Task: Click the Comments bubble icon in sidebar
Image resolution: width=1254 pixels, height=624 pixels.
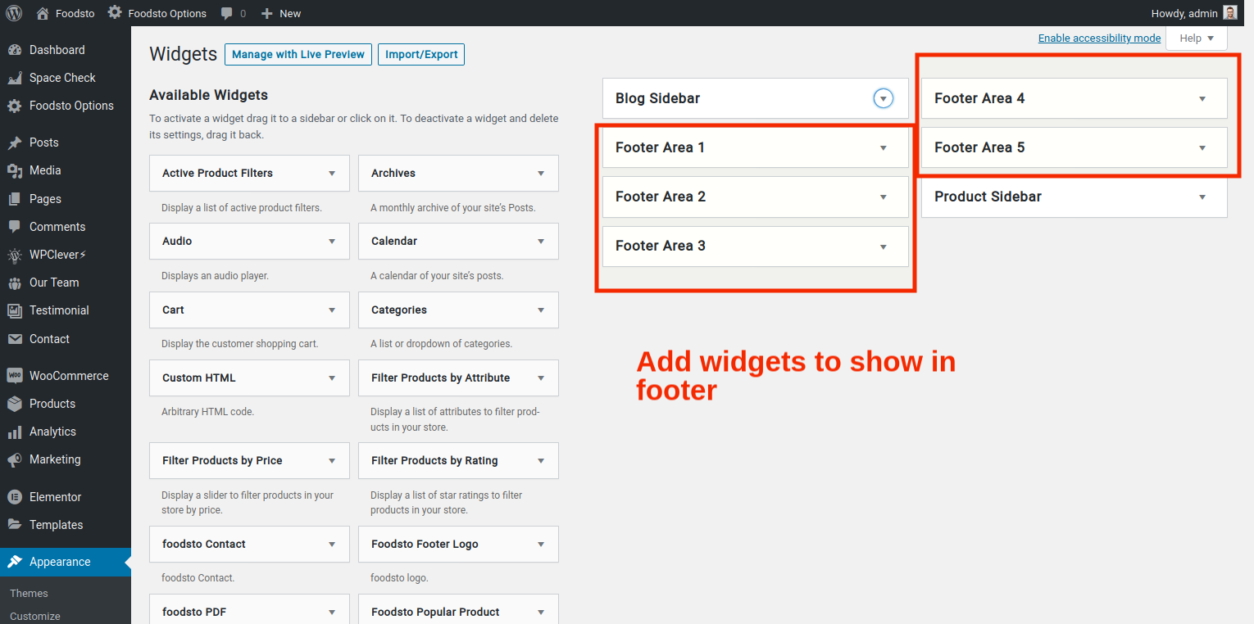Action: [15, 227]
